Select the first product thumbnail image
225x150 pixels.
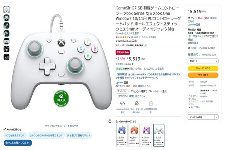click(6, 10)
